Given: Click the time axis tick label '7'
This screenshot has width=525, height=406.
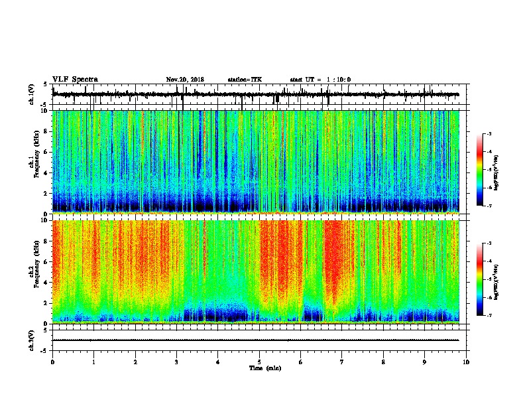Looking at the screenshot, I should pos(342,362).
